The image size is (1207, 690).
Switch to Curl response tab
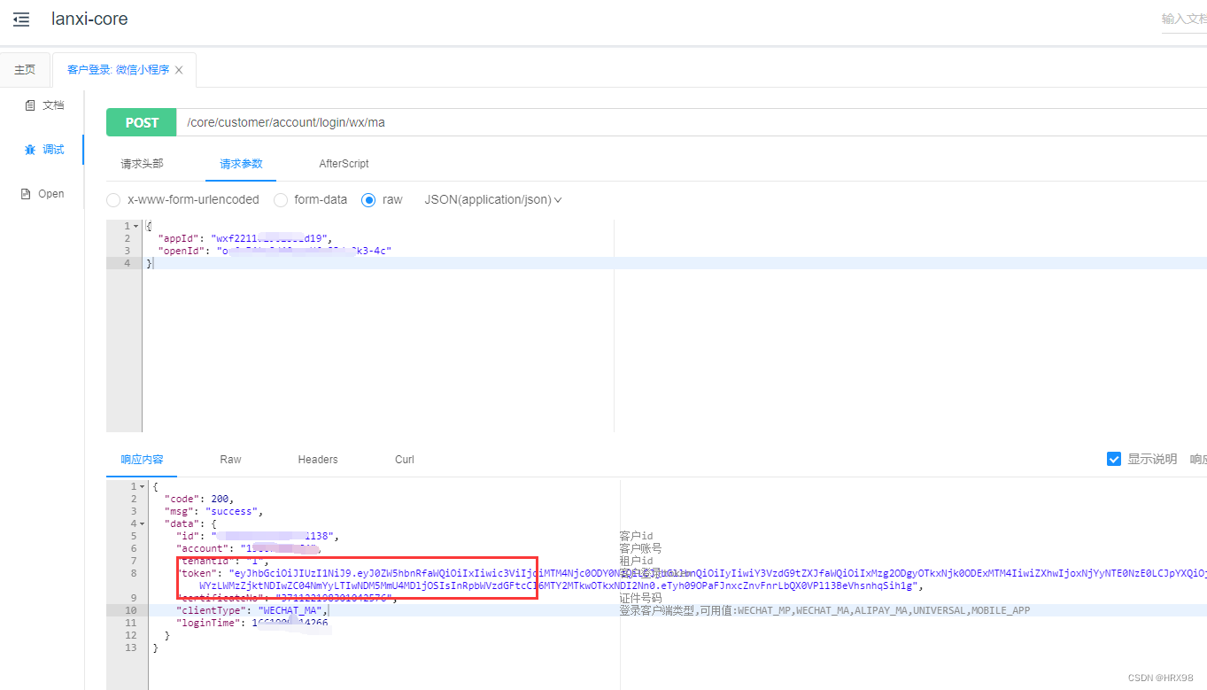click(x=405, y=459)
